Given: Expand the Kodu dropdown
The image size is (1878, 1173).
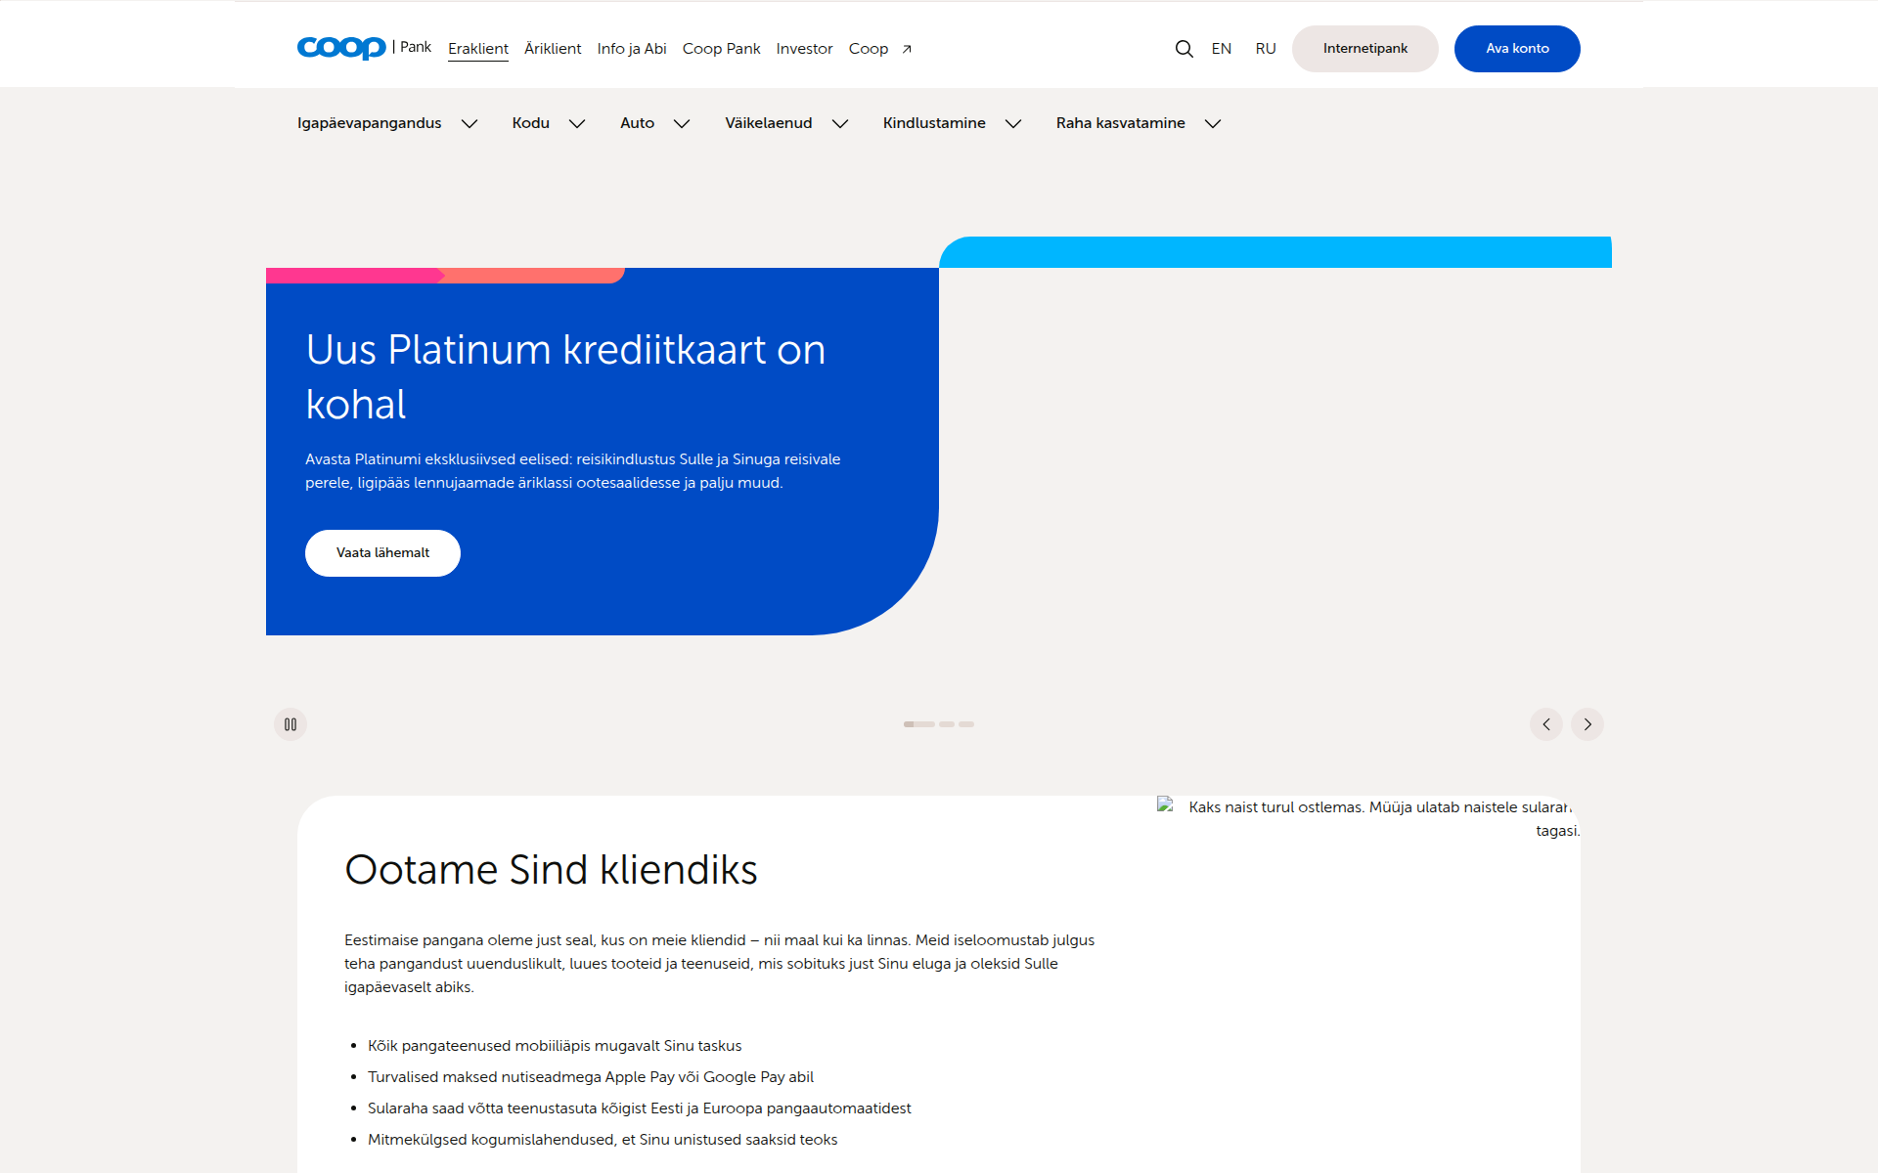Looking at the screenshot, I should point(549,123).
